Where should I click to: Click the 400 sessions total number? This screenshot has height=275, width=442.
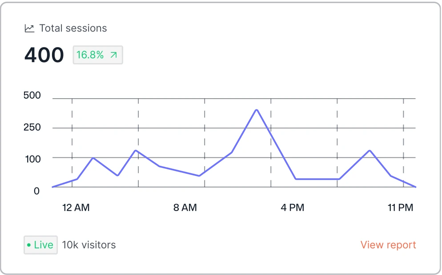click(44, 55)
